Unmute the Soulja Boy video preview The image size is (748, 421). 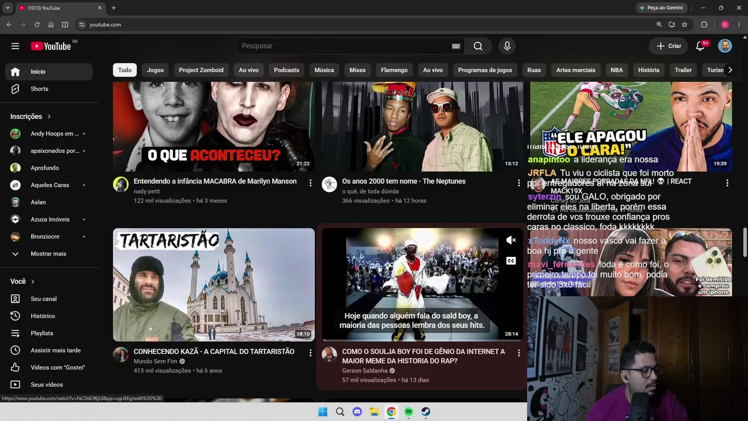click(x=511, y=240)
